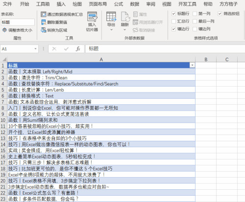The image size is (245, 202).
Task: Open the 标题 column filter dropdown
Action: pos(192,66)
